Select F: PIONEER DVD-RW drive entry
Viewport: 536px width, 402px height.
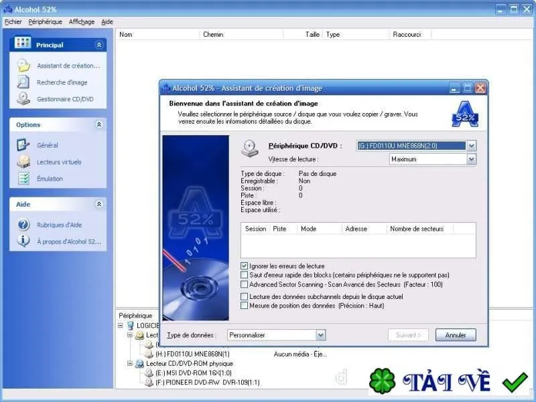(207, 383)
